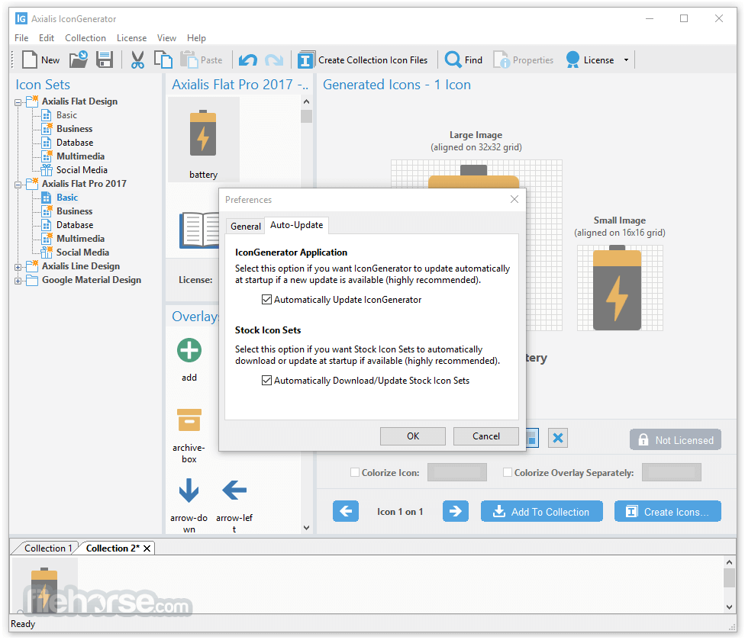Select the open book icon thumbnail
Image resolution: width=745 pixels, height=640 pixels.
[x=199, y=230]
